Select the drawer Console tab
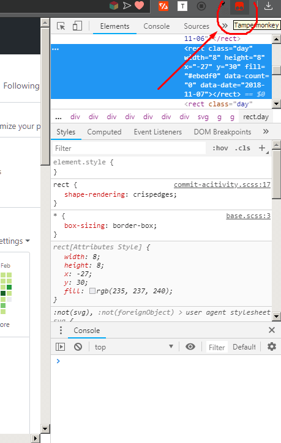281x443 pixels. [87, 331]
